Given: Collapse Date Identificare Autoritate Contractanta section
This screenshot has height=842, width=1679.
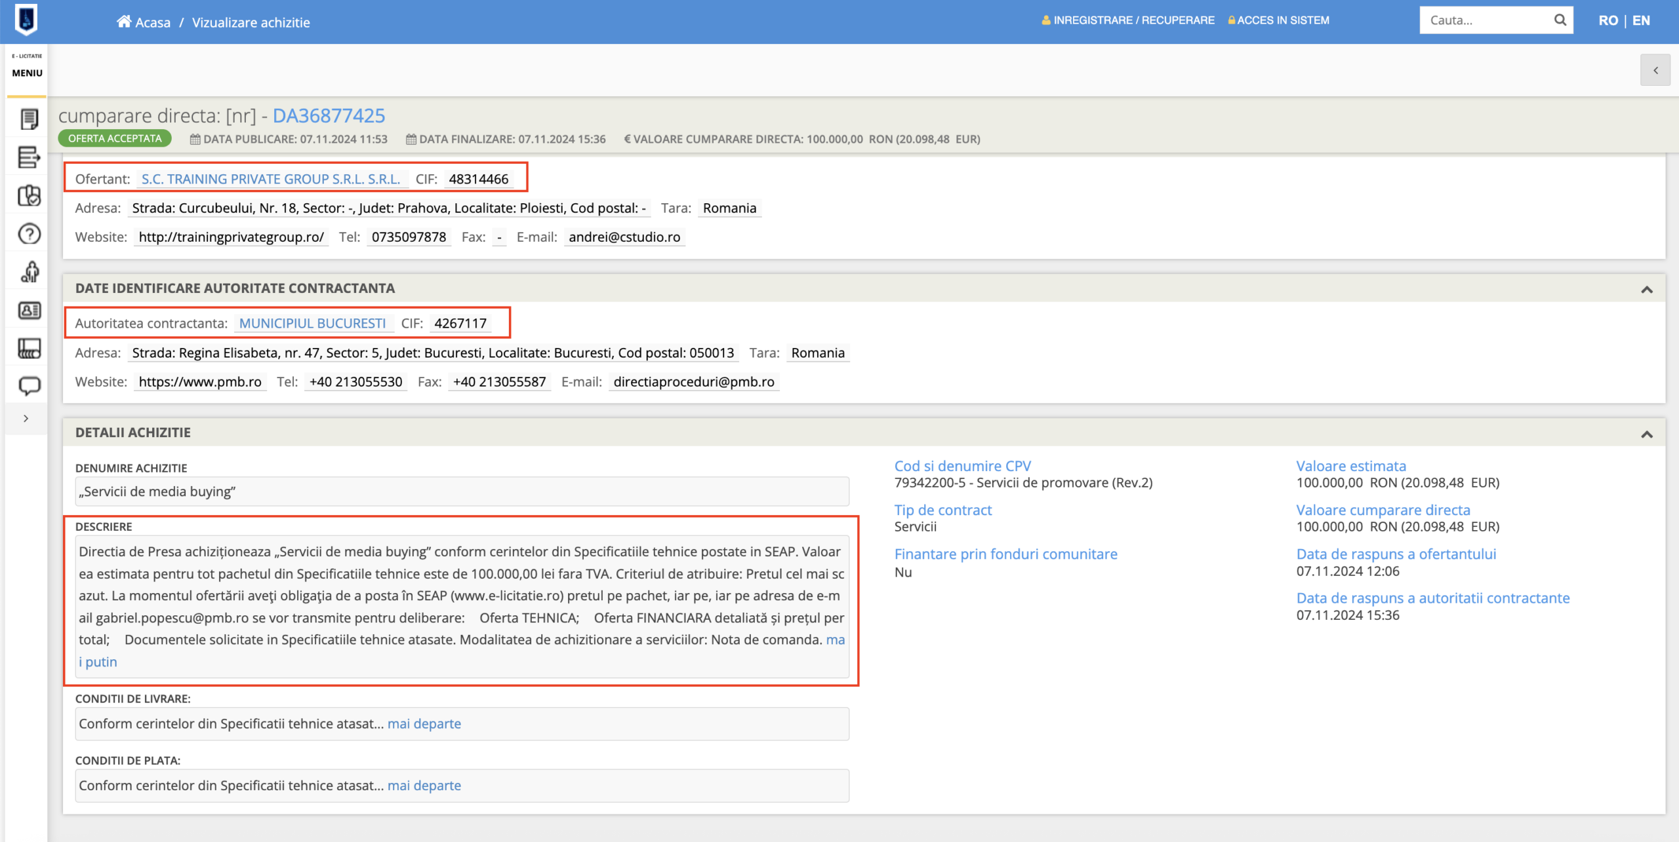Looking at the screenshot, I should (1646, 289).
